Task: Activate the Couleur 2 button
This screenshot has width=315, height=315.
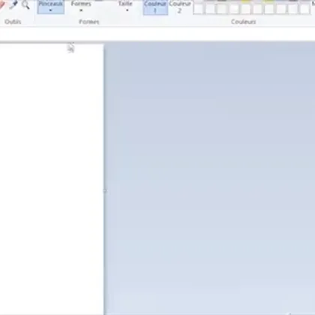Action: (x=180, y=7)
